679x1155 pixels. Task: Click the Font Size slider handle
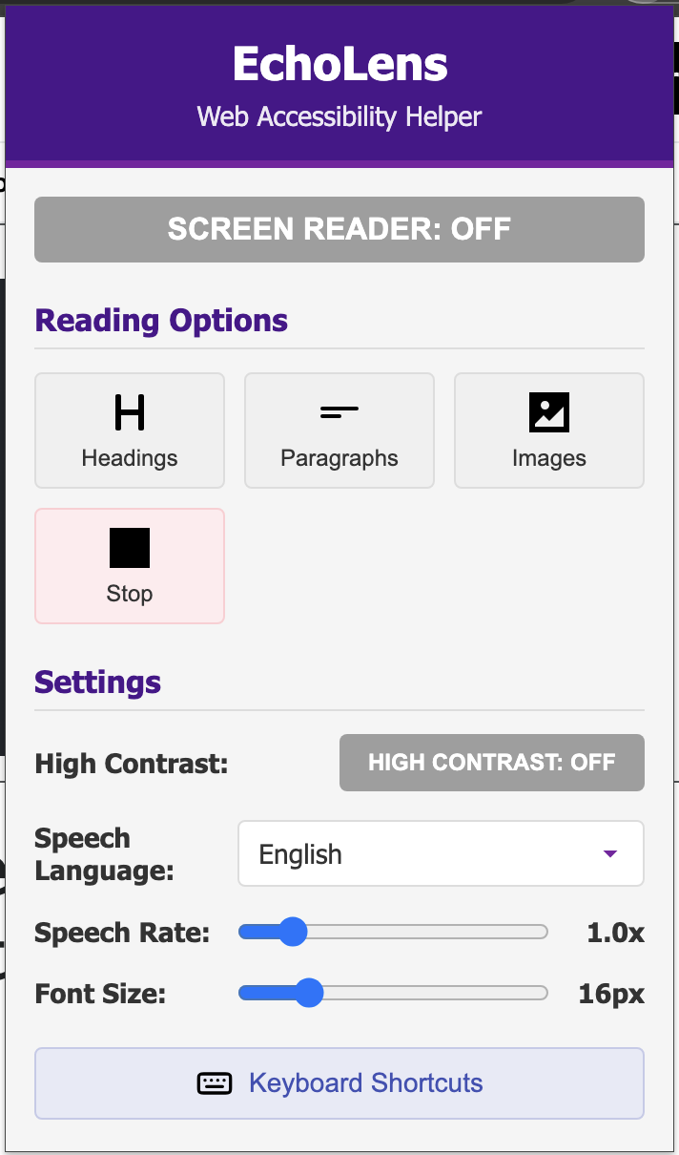click(308, 994)
